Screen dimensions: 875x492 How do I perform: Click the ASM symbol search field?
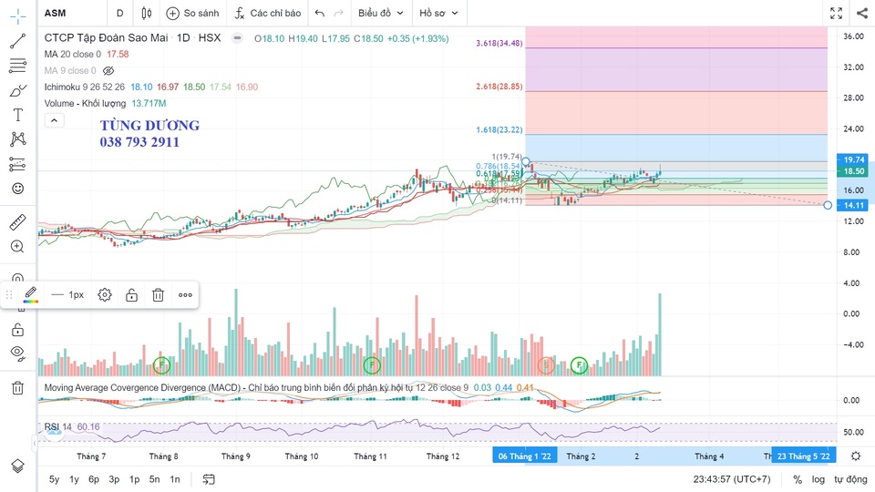(68, 13)
